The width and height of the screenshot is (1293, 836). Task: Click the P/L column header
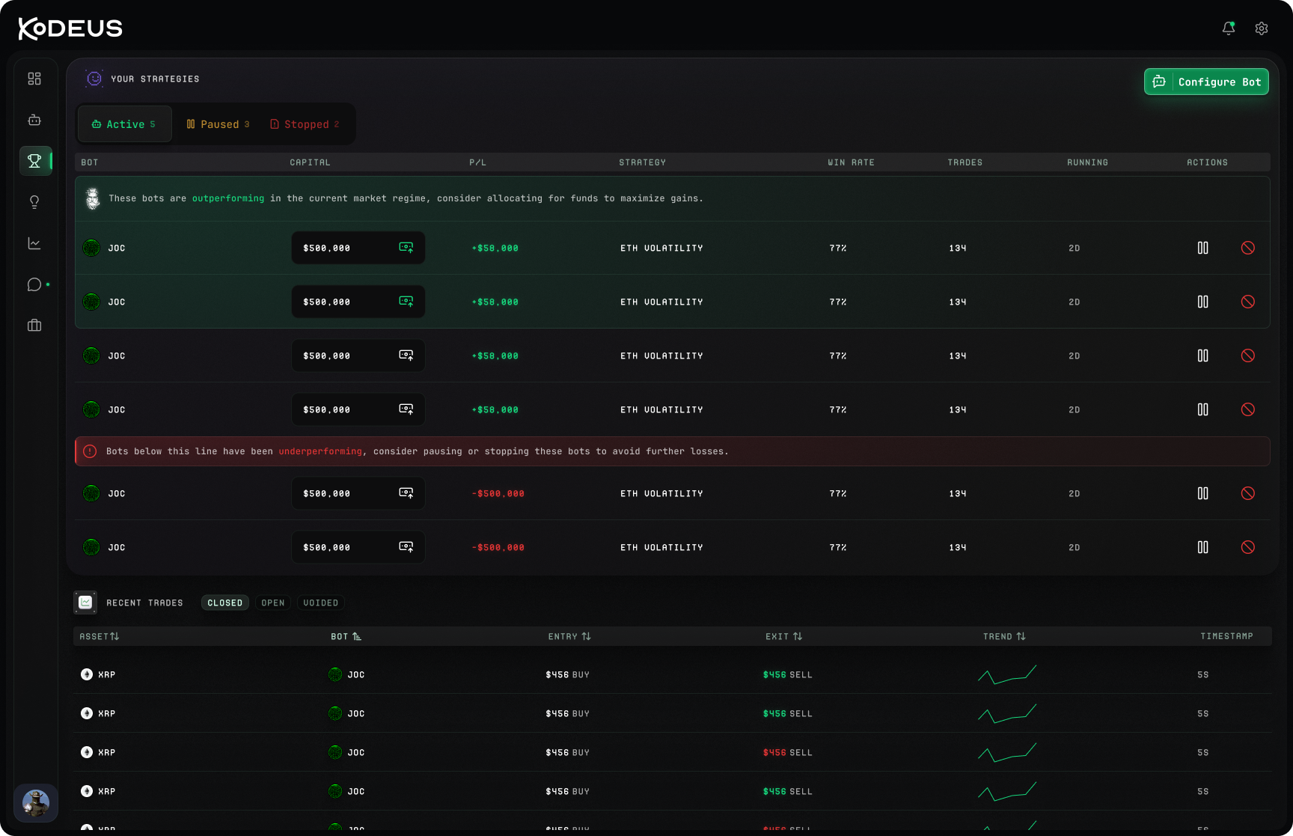click(x=478, y=162)
